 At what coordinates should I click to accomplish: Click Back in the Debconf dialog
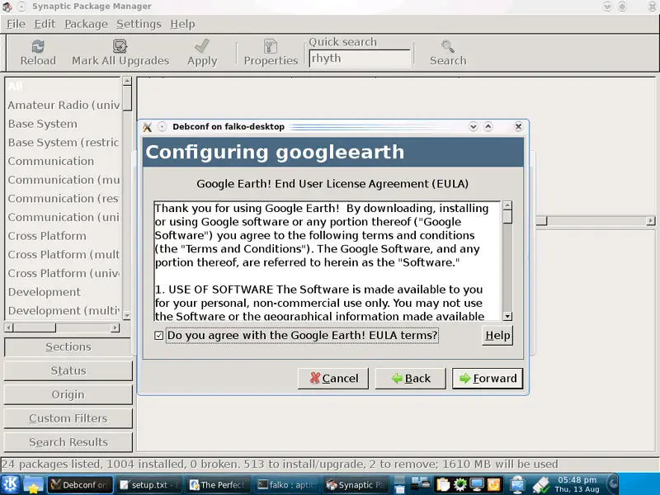click(x=410, y=379)
